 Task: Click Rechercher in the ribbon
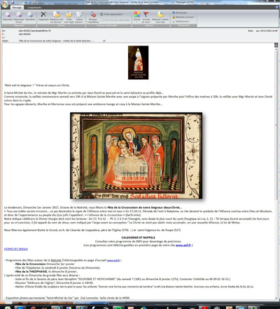pyautogui.click(x=180, y=13)
